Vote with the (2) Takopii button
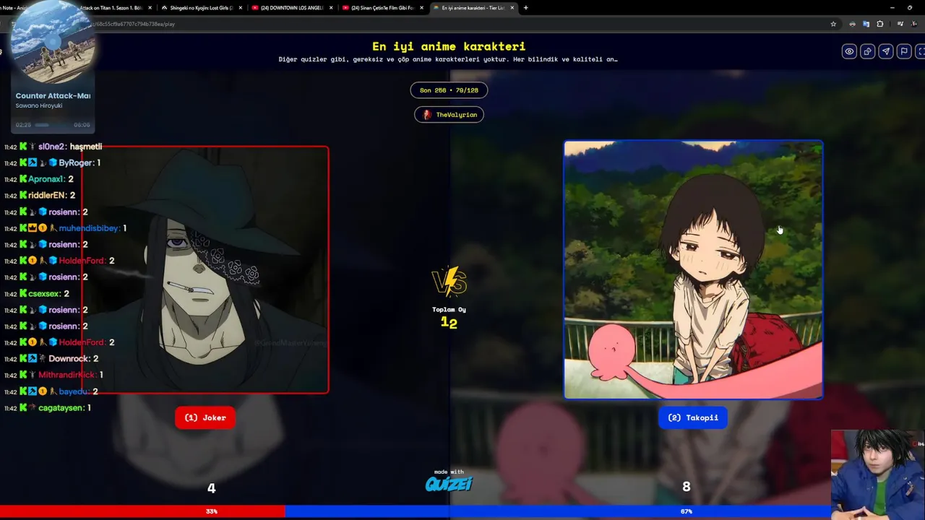 693,417
